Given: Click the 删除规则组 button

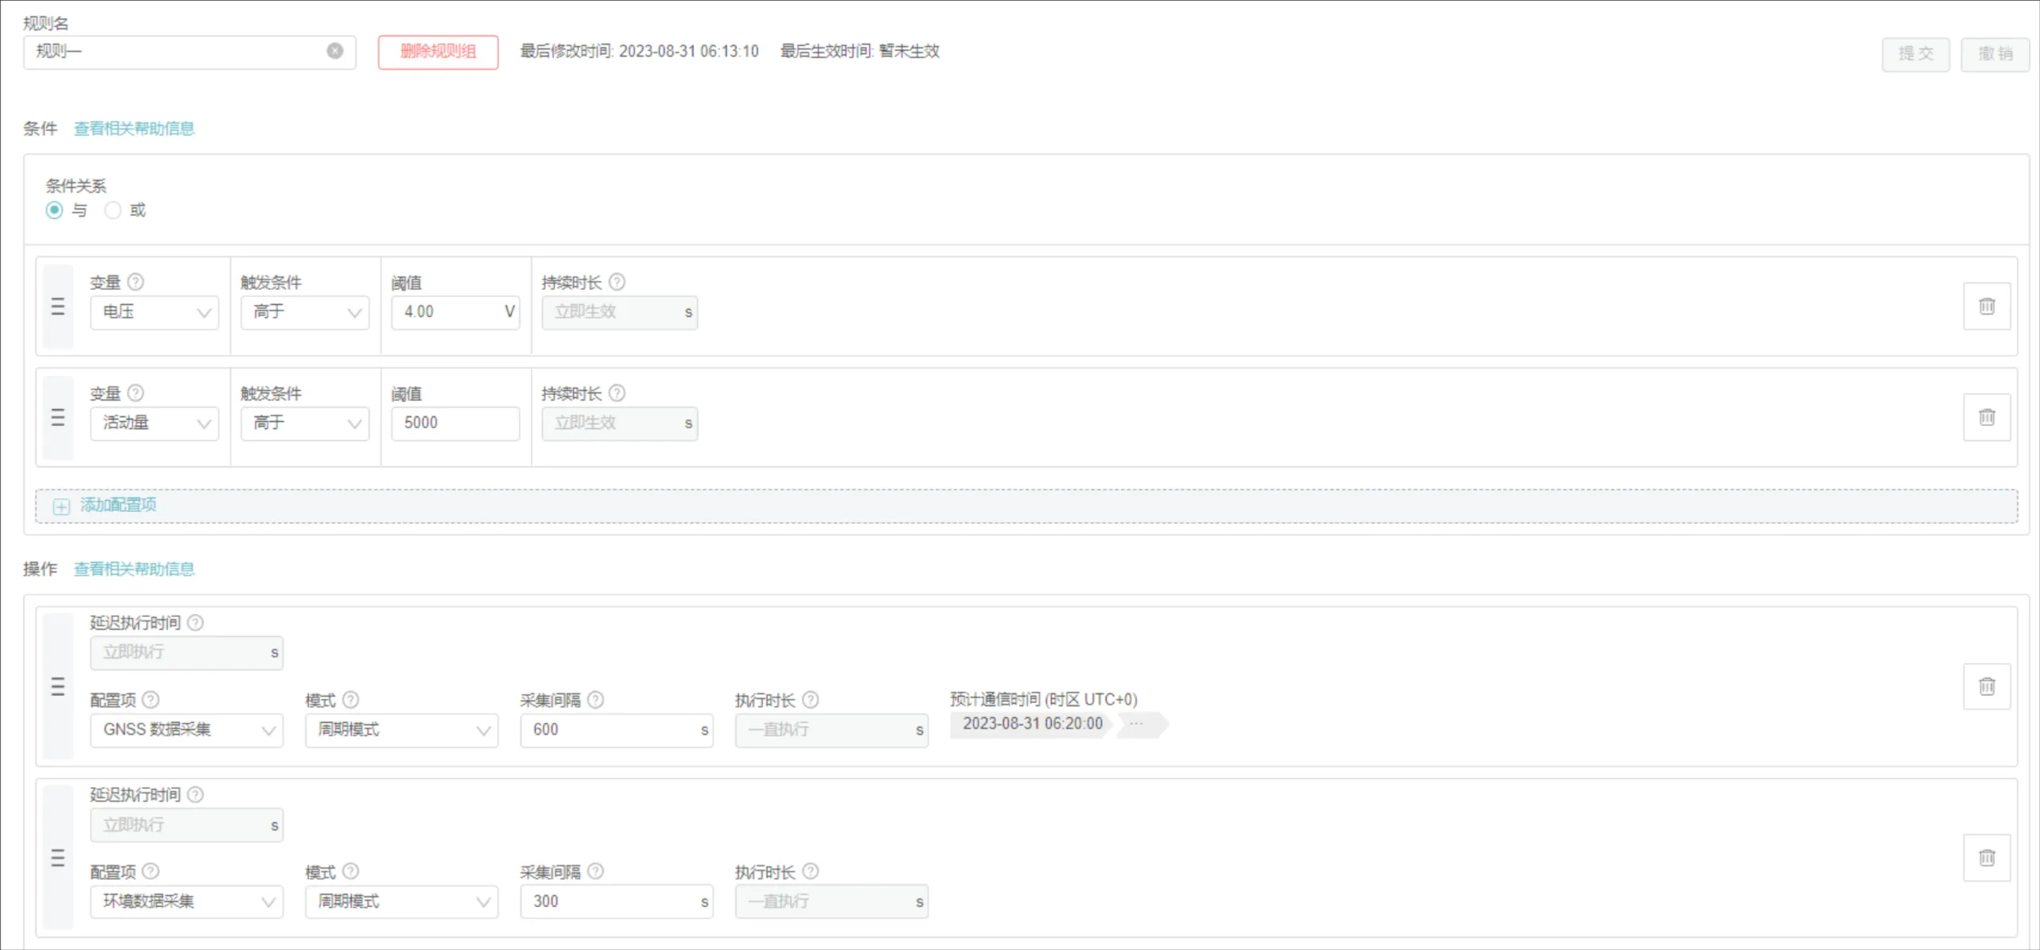Looking at the screenshot, I should point(438,52).
